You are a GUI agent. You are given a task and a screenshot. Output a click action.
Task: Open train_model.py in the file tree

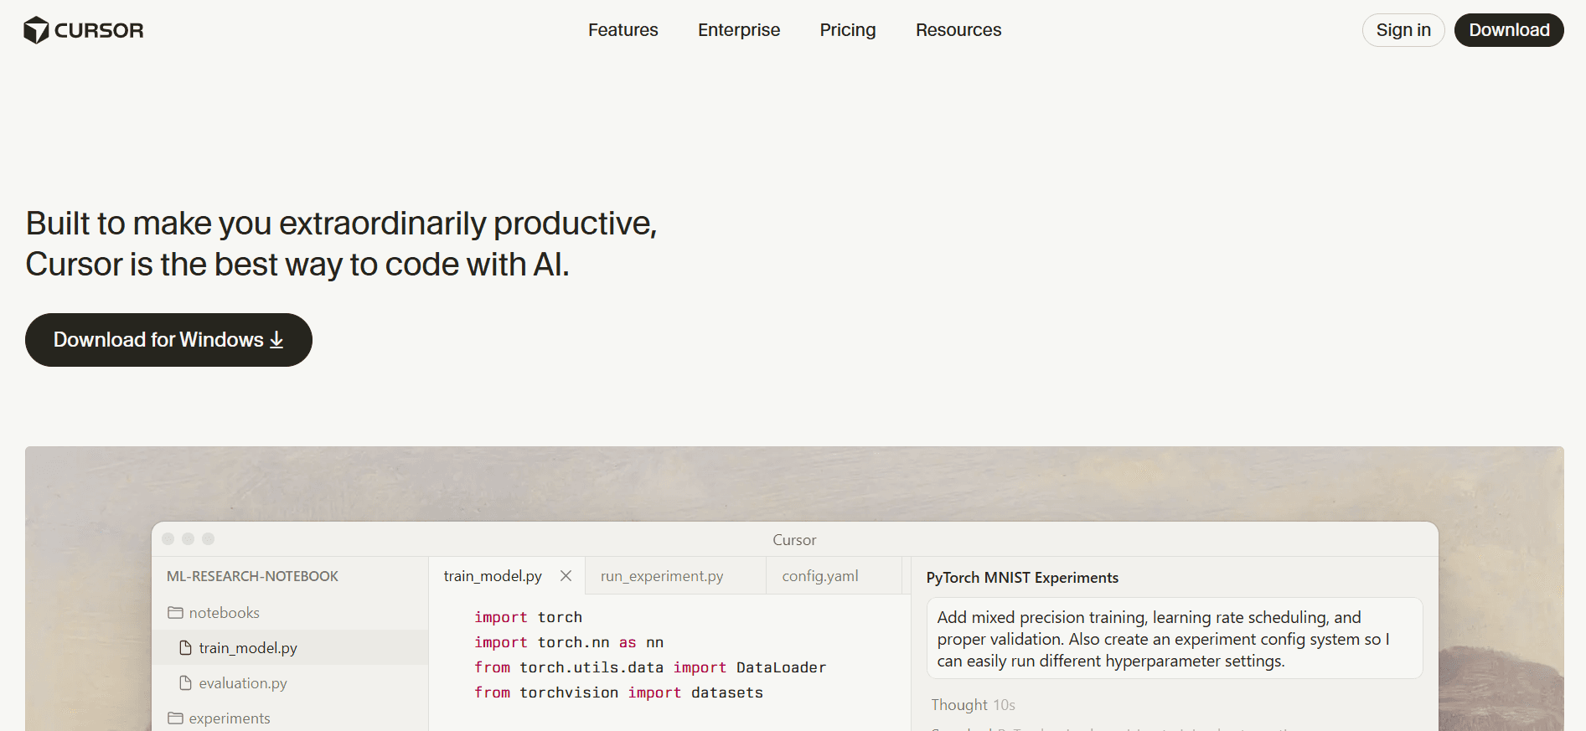pos(290,648)
